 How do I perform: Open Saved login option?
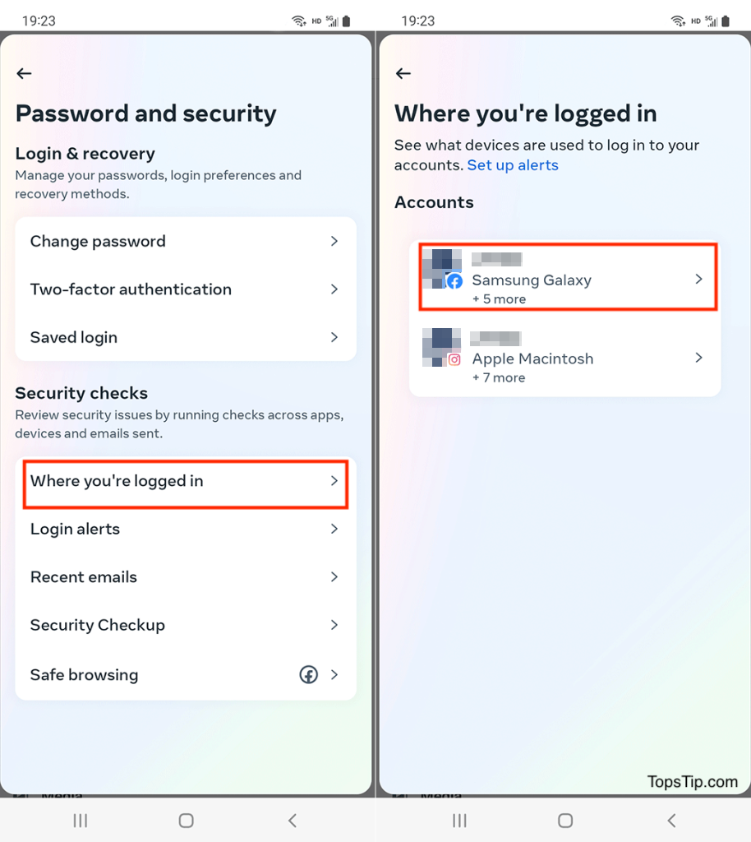(186, 337)
